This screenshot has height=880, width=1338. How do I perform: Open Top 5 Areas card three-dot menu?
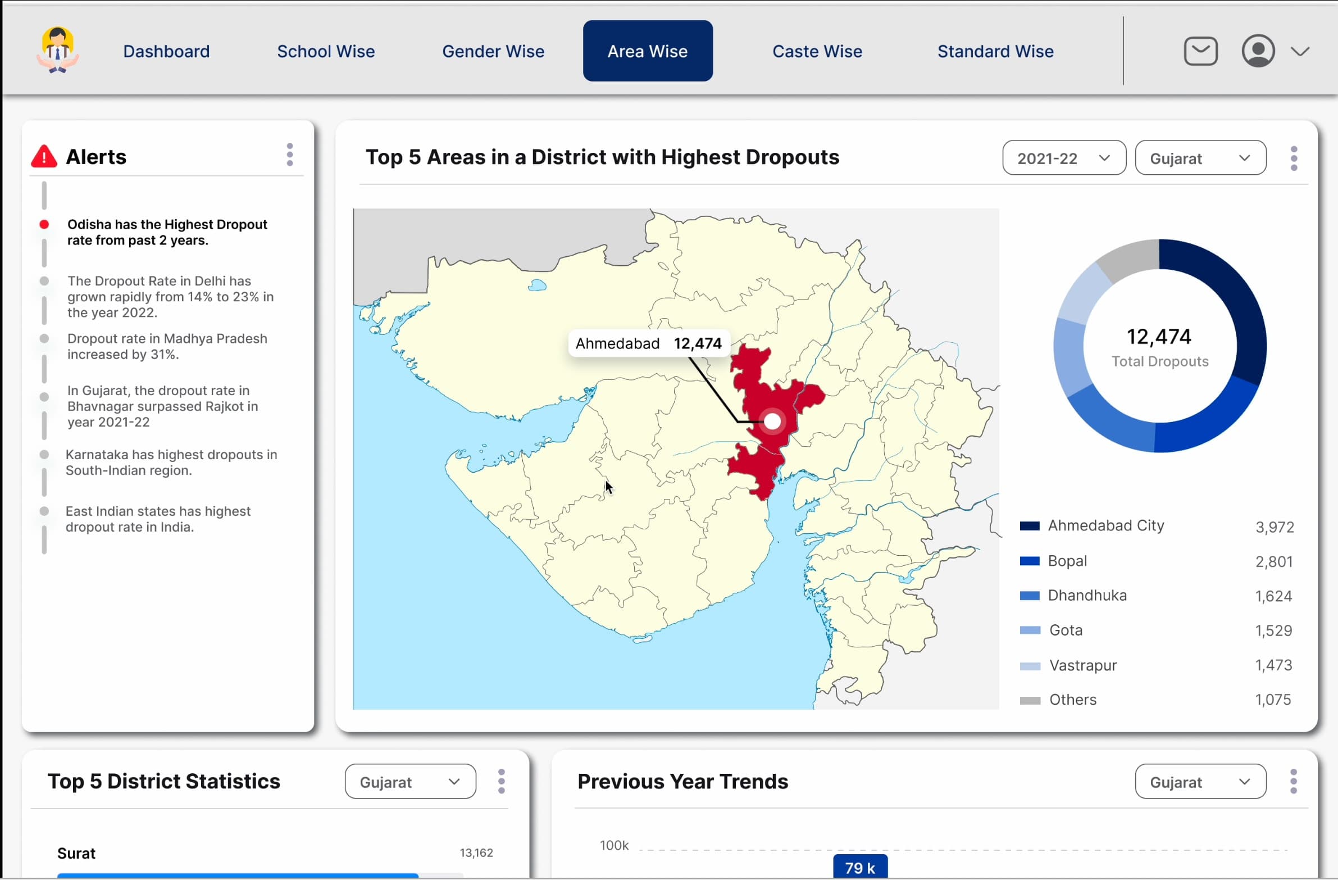tap(1294, 158)
